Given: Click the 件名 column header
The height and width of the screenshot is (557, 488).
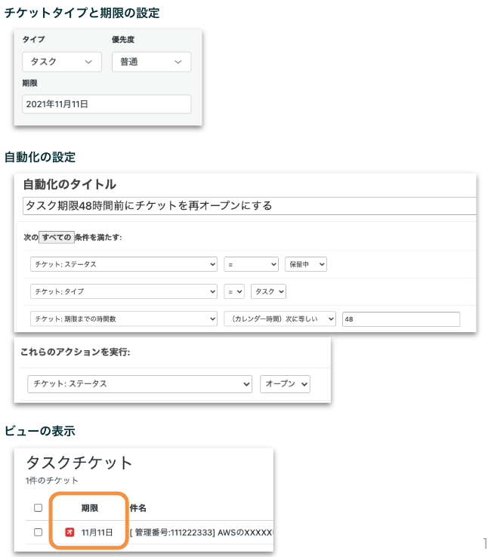Looking at the screenshot, I should pos(138,508).
